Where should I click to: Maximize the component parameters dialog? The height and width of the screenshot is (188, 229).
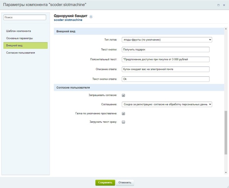pos(218,5)
